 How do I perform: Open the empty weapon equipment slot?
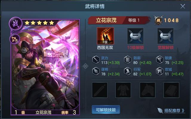click(100, 90)
